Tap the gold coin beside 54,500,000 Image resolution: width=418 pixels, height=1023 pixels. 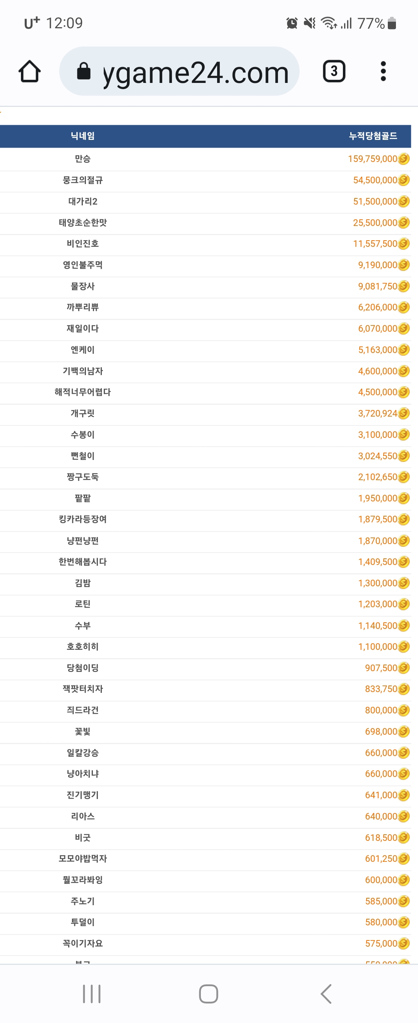[x=404, y=180]
